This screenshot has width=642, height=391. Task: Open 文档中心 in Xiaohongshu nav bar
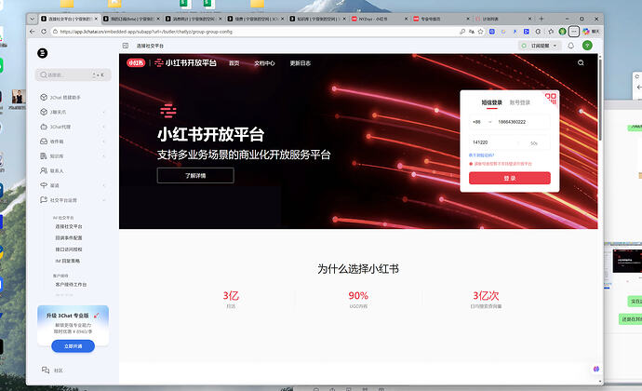[264, 63]
